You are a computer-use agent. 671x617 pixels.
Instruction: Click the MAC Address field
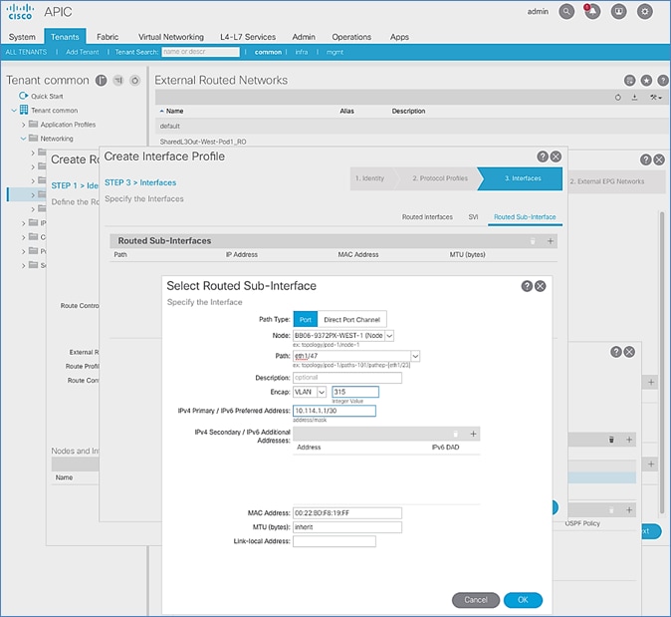347,513
